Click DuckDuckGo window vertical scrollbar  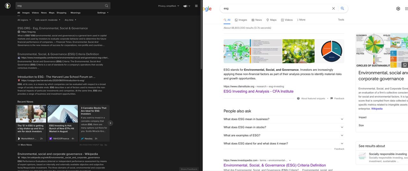[x=201, y=35]
